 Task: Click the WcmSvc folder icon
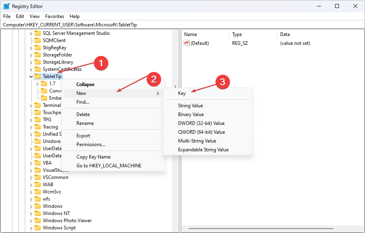(38, 192)
